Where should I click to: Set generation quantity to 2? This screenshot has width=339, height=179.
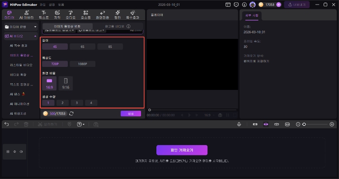[62, 103]
